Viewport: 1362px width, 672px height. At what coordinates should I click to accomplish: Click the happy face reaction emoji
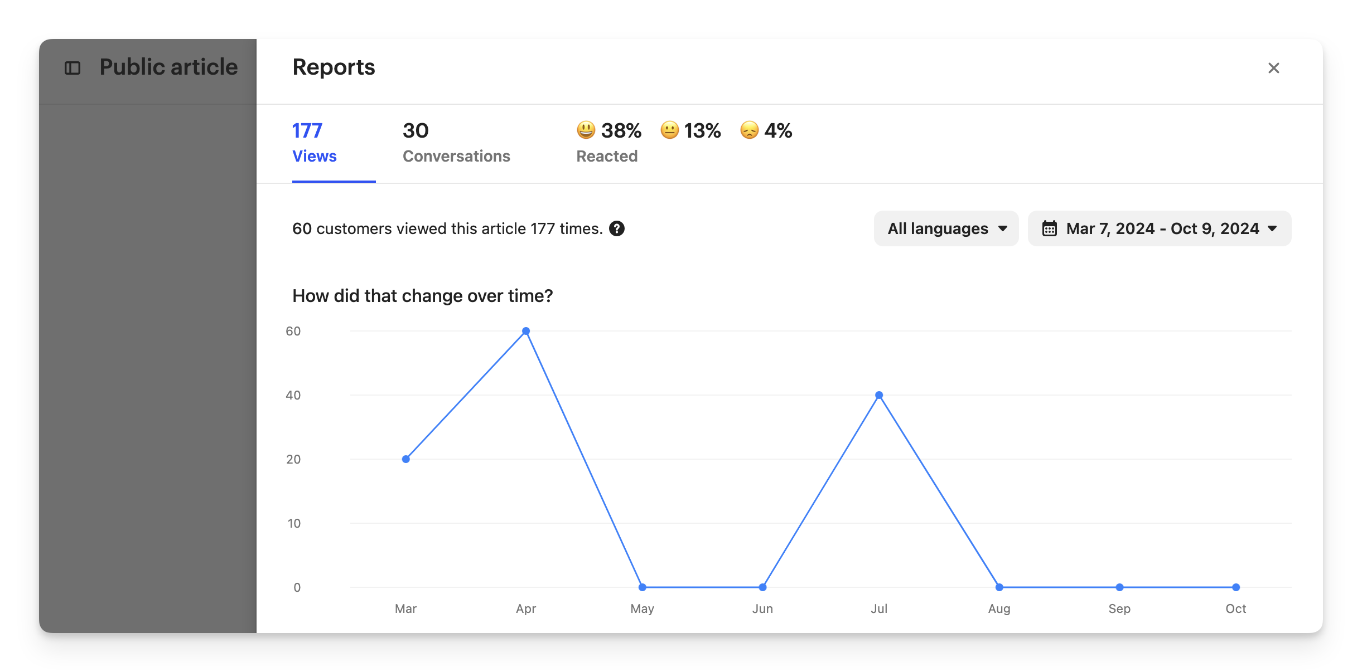[586, 130]
